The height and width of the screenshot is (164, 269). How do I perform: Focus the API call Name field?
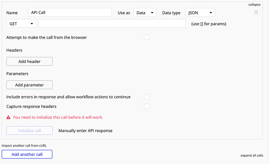70,13
